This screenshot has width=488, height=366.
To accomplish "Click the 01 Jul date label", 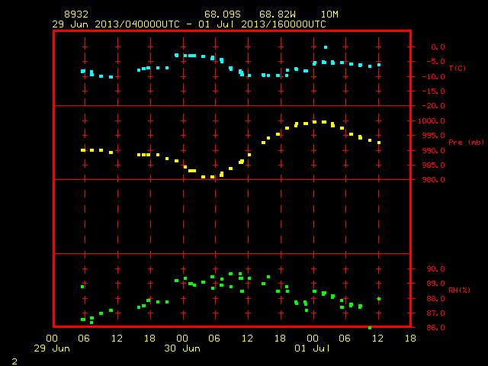I will point(313,348).
